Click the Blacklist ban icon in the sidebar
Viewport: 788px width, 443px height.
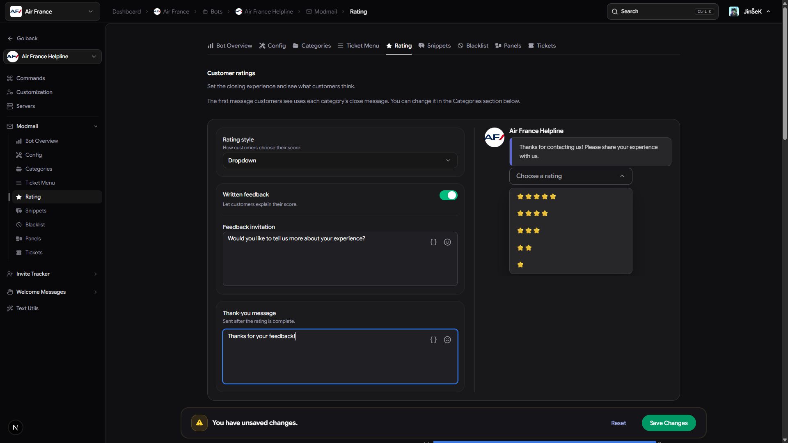(x=19, y=225)
